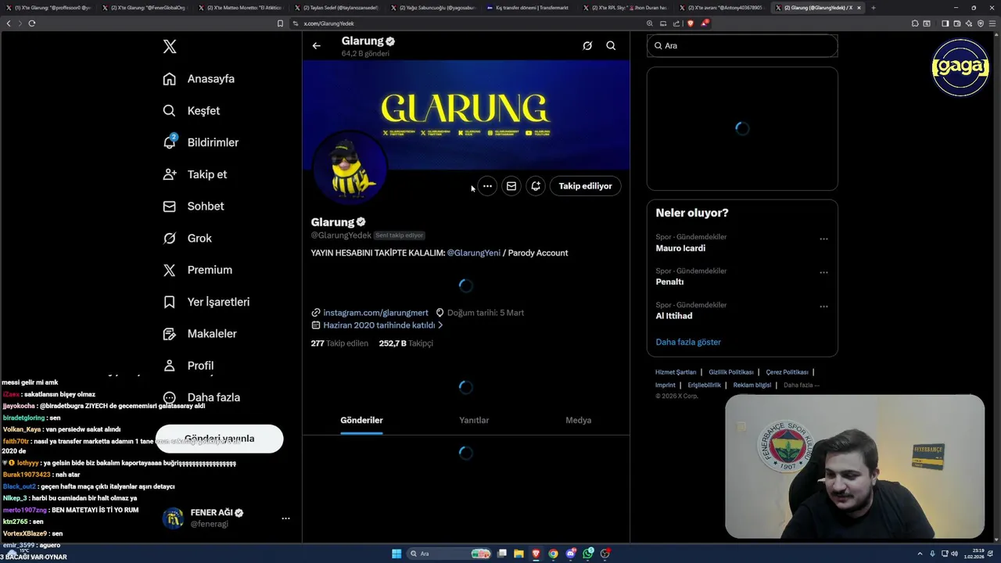
Task: Click Daha fazla göster under trends
Action: [x=688, y=342]
